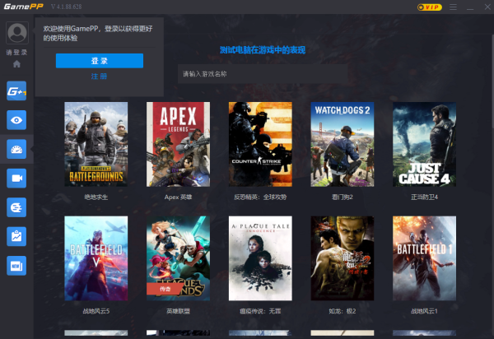Click the 战地风云1 game title
This screenshot has height=339, width=494.
coord(424,311)
